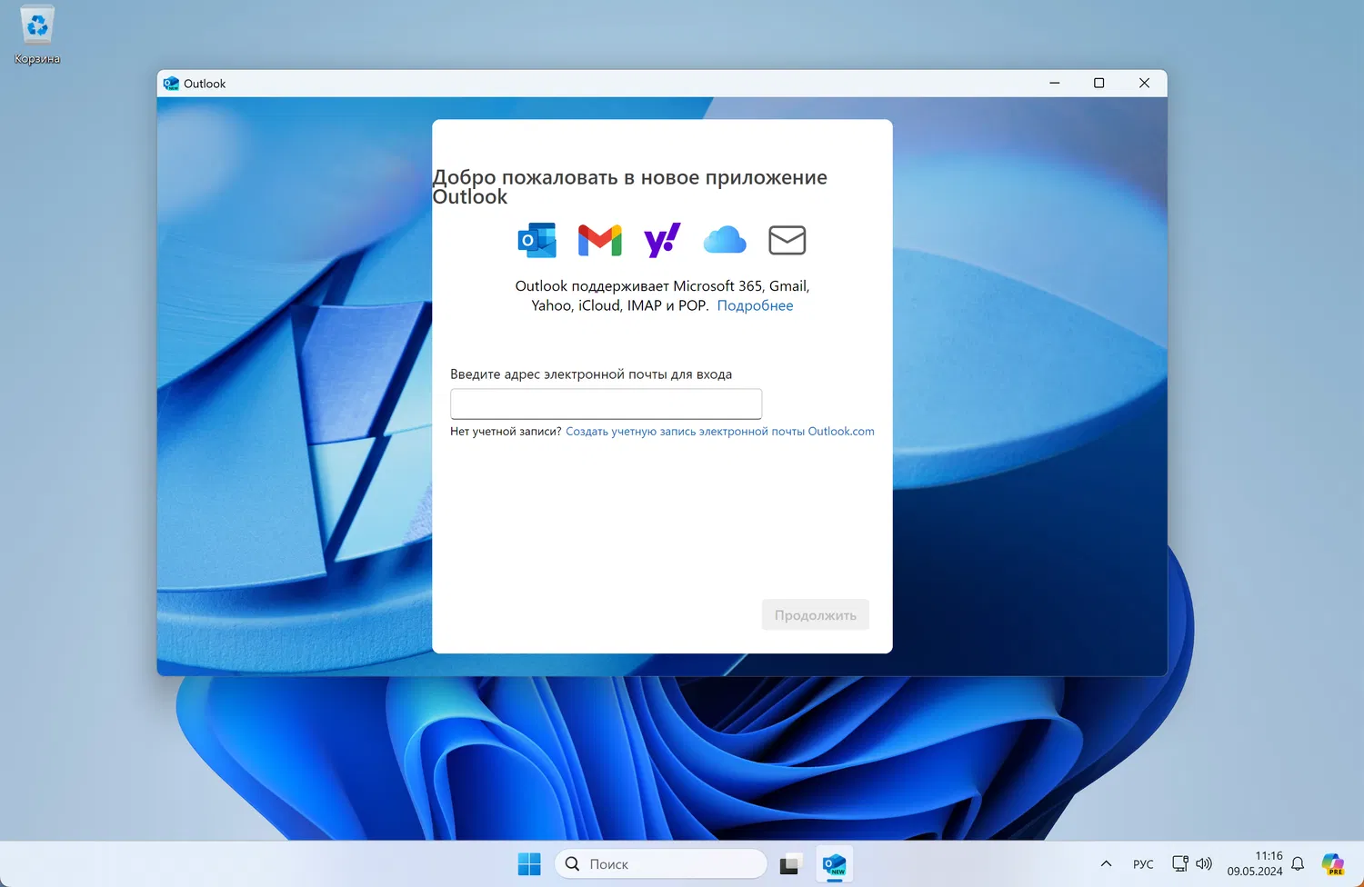Click the search magnifier icon in the taskbar
The width and height of the screenshot is (1364, 887).
pos(572,864)
